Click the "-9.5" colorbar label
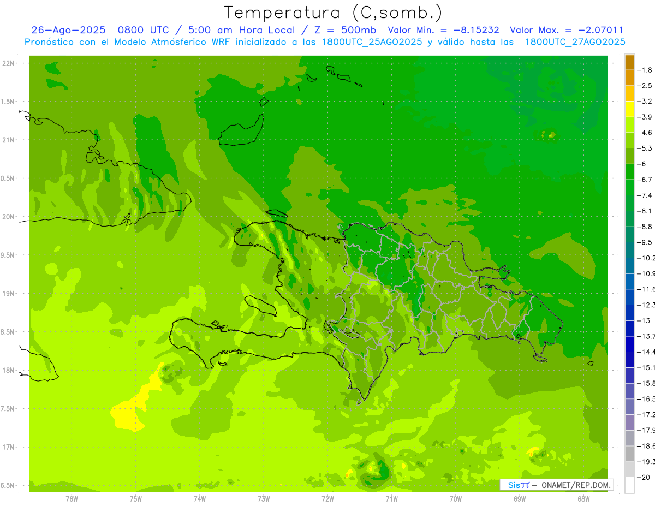The width and height of the screenshot is (655, 506). (645, 242)
